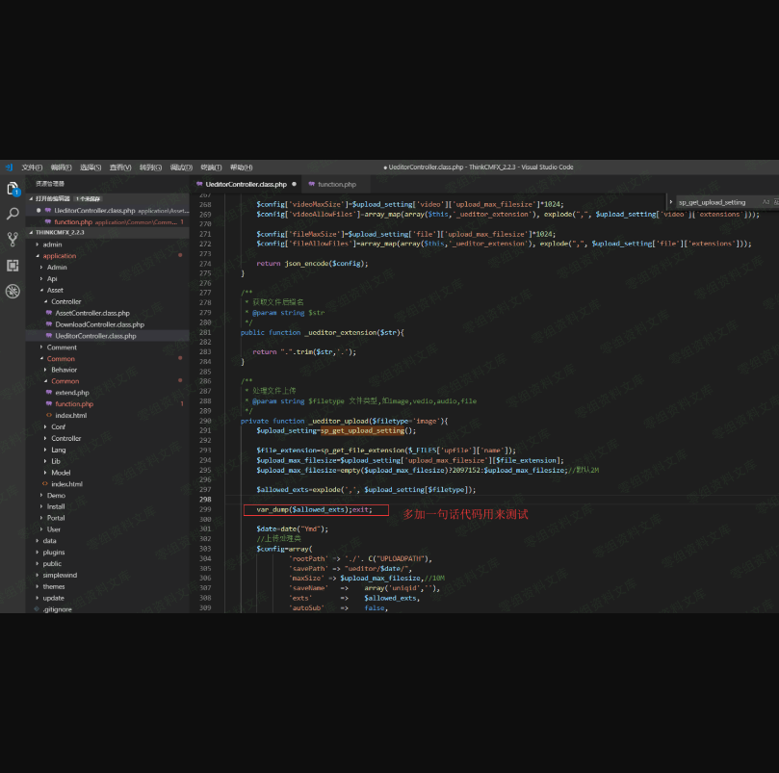Open the Debug view icon

click(x=13, y=291)
